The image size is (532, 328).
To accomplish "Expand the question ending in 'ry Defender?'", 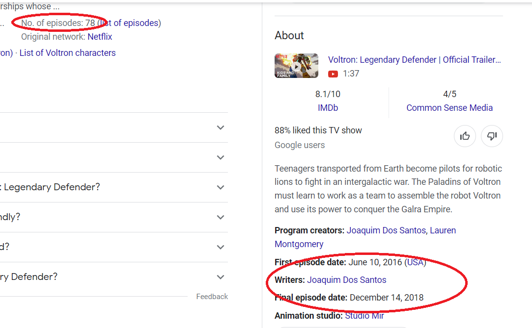I will pos(114,277).
